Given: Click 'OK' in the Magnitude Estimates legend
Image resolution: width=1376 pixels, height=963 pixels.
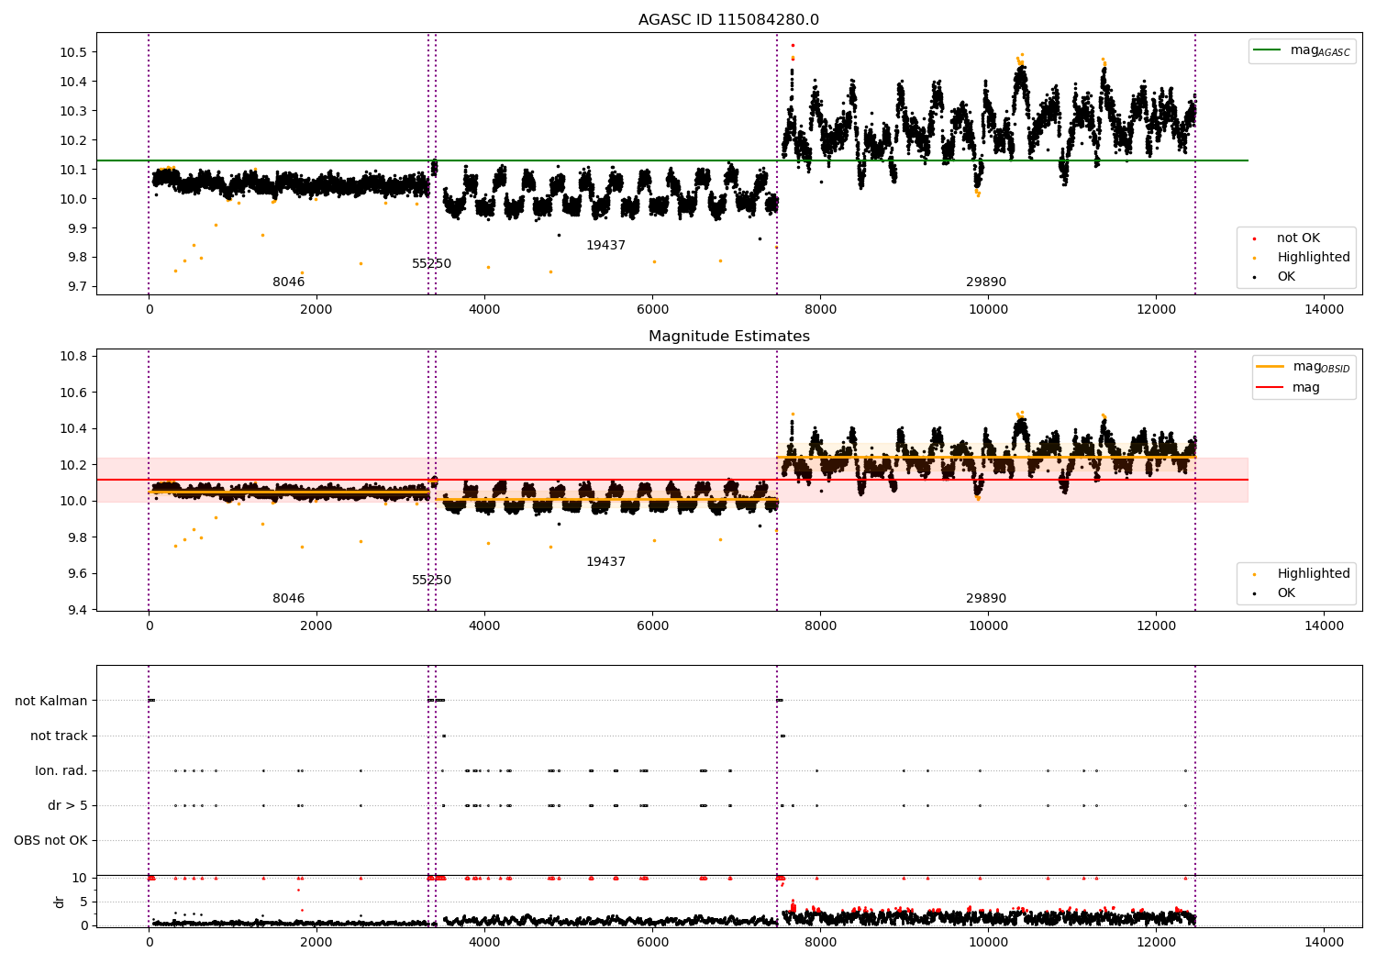Looking at the screenshot, I should click(1286, 593).
